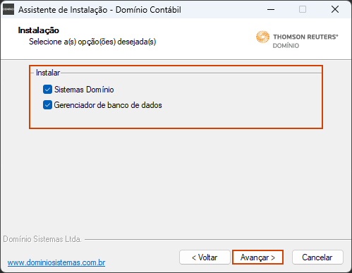Open the www.dominiosistemas.com.br link

pos(56,262)
